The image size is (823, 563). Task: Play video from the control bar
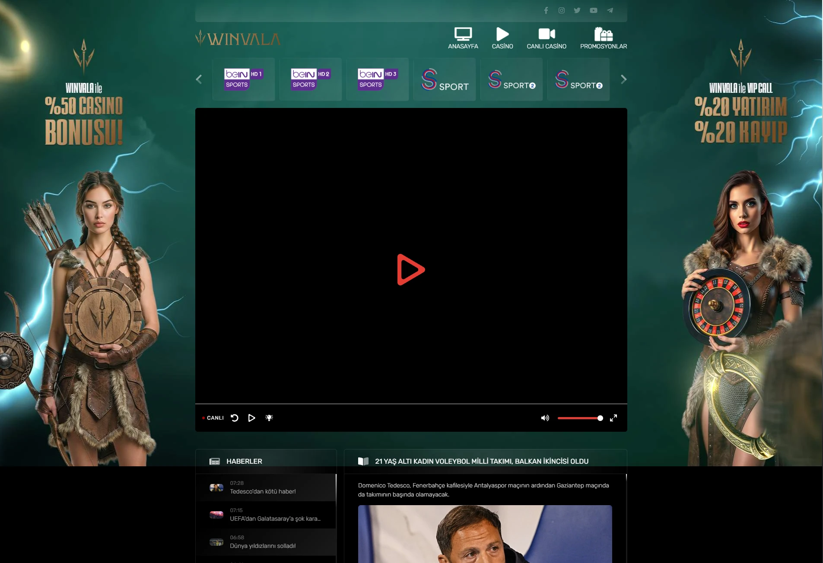[x=251, y=418]
